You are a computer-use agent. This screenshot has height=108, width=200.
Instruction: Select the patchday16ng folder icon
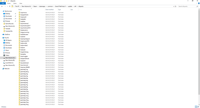19,104
